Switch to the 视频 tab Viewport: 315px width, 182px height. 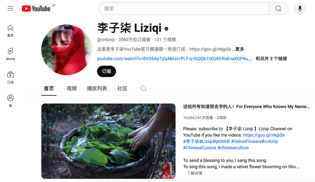72,88
